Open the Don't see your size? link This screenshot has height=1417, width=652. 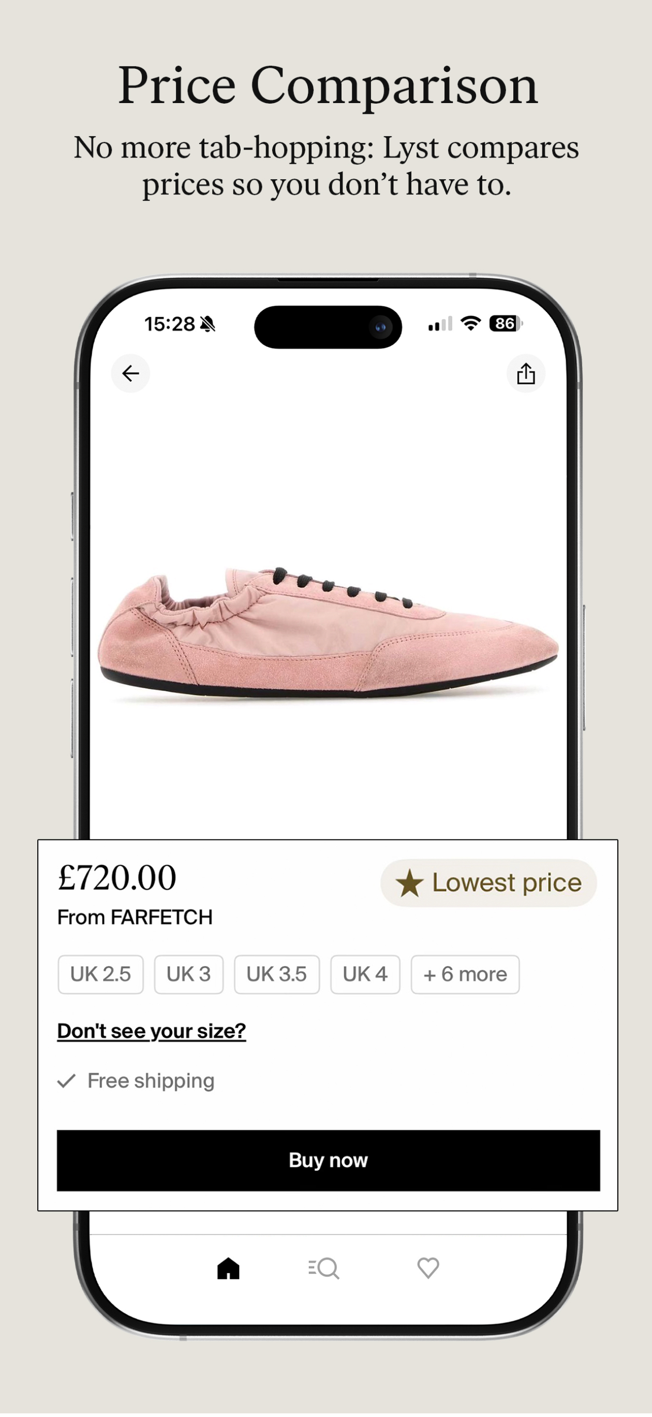(151, 1031)
